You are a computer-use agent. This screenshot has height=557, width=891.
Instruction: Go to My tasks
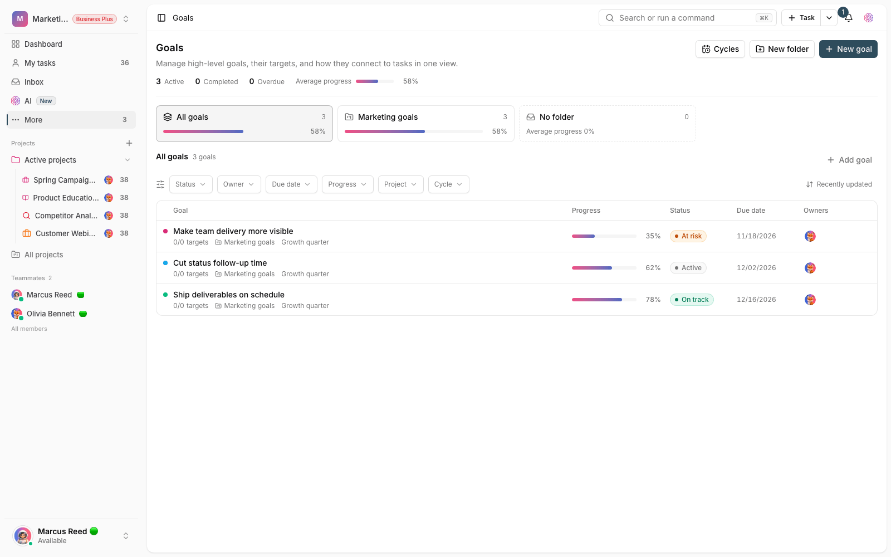click(71, 63)
